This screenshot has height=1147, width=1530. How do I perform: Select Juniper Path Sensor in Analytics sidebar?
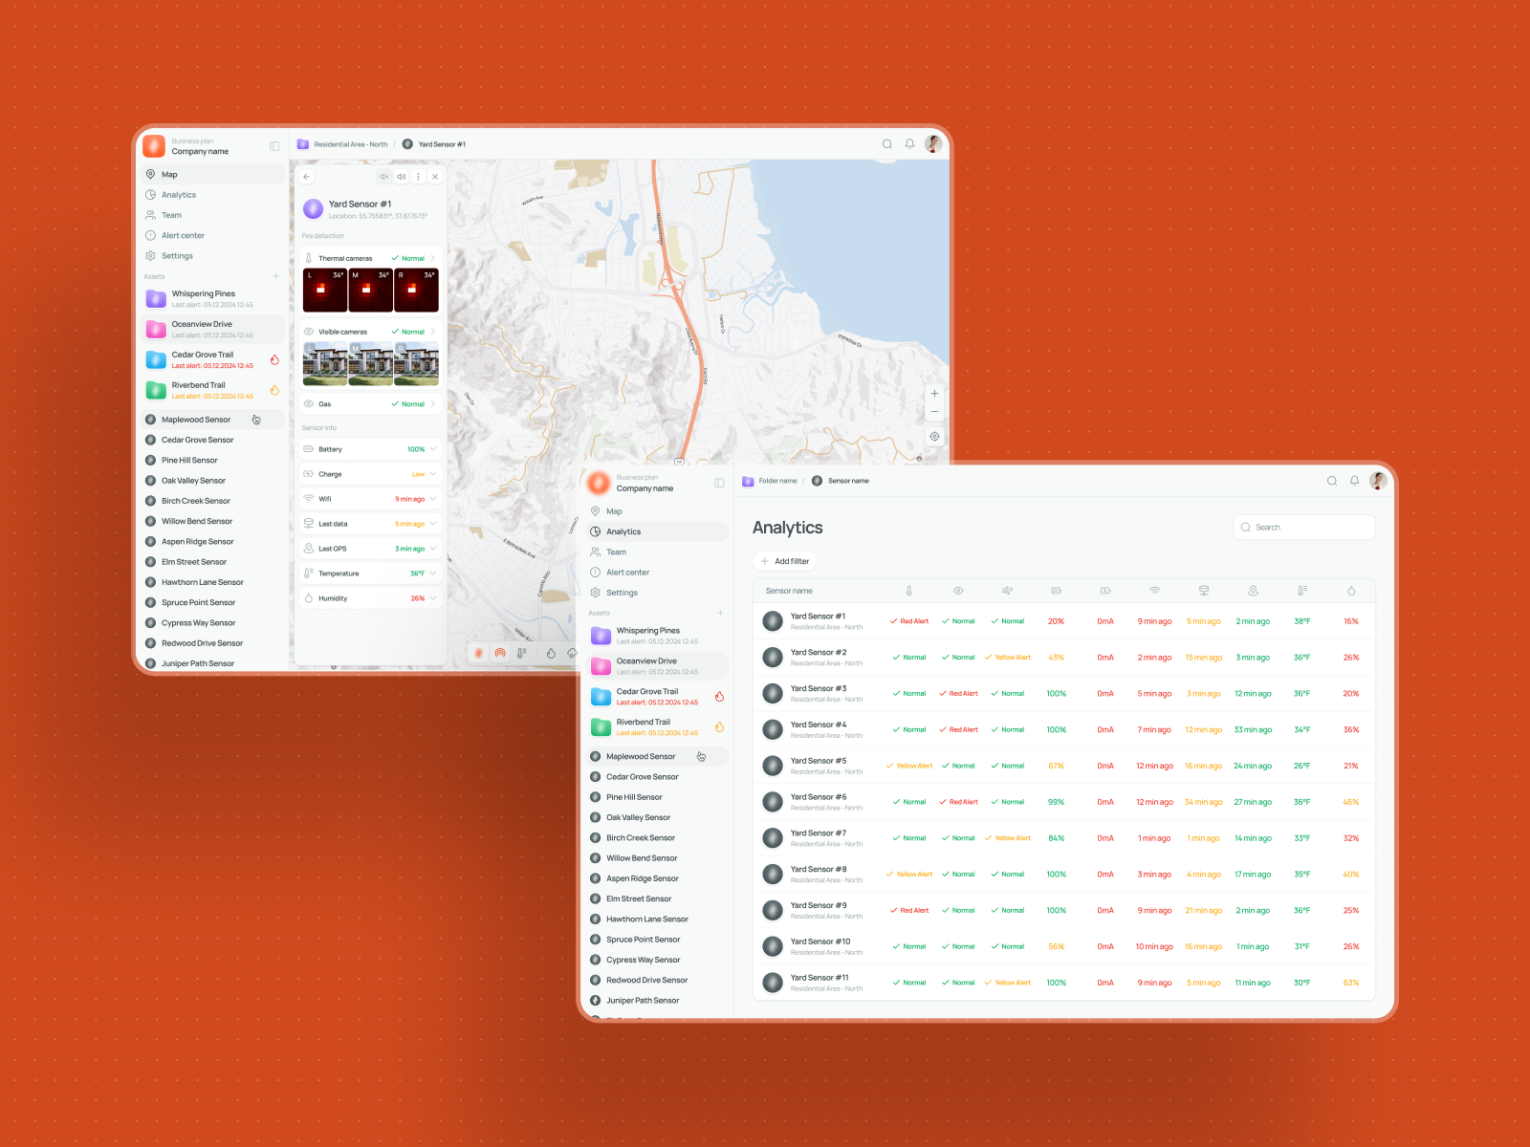(x=657, y=1001)
